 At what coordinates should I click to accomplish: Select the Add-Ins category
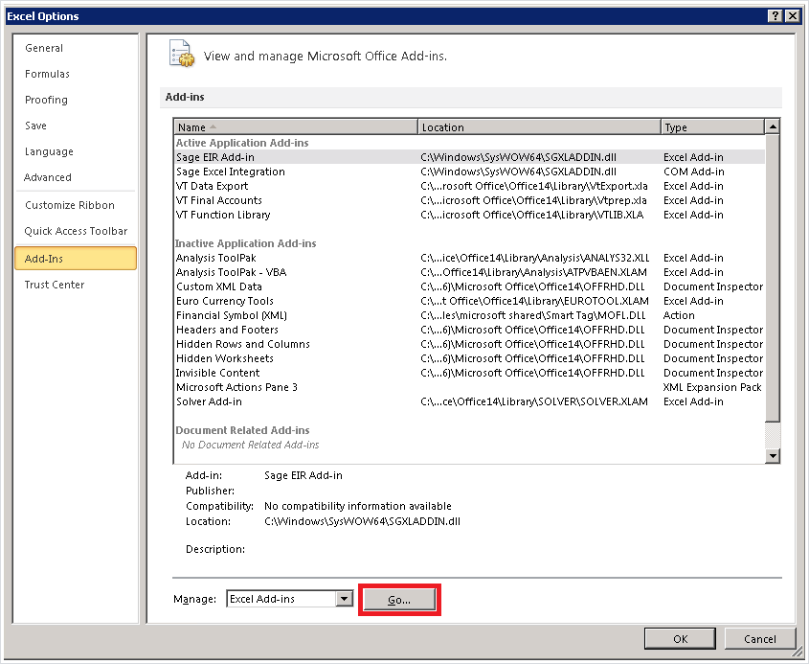(x=76, y=258)
